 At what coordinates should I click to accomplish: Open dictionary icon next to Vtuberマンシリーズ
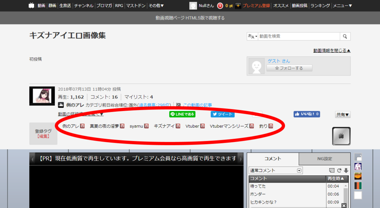click(252, 126)
